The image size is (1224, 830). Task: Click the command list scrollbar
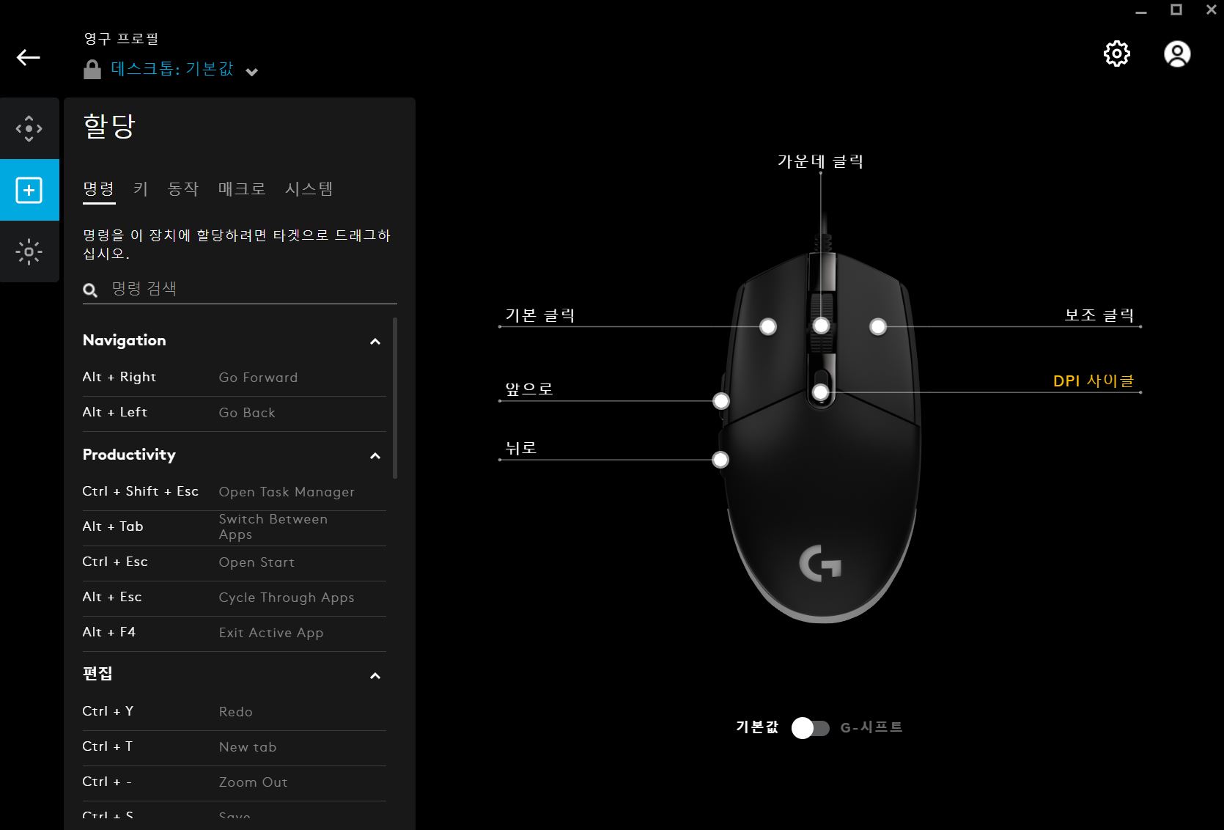[395, 398]
